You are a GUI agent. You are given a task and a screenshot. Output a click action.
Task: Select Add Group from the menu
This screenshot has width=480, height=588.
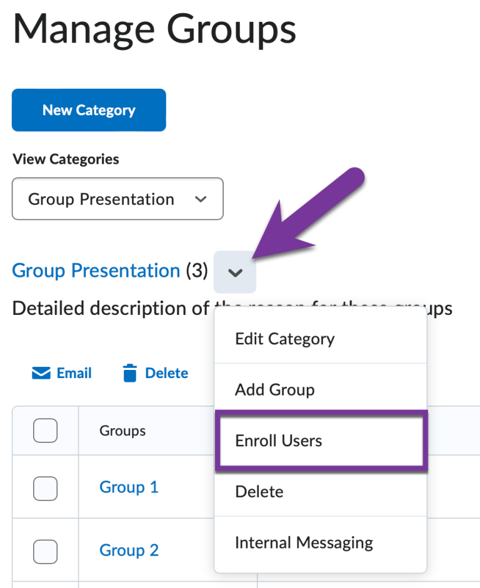click(274, 389)
